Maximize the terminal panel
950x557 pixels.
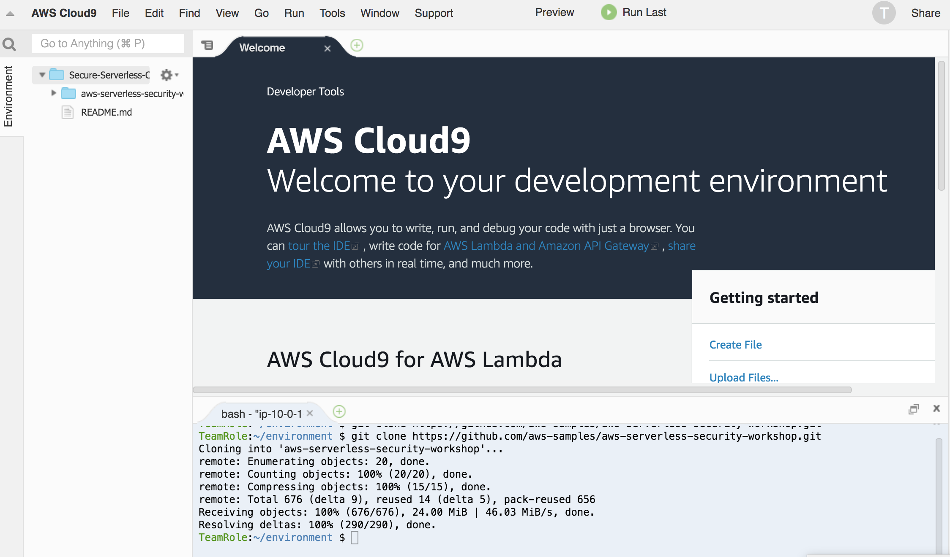(914, 409)
